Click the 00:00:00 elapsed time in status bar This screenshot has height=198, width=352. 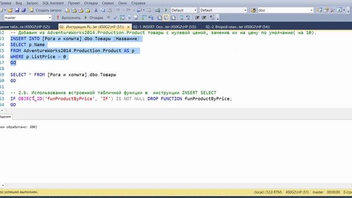pyautogui.click(x=333, y=192)
